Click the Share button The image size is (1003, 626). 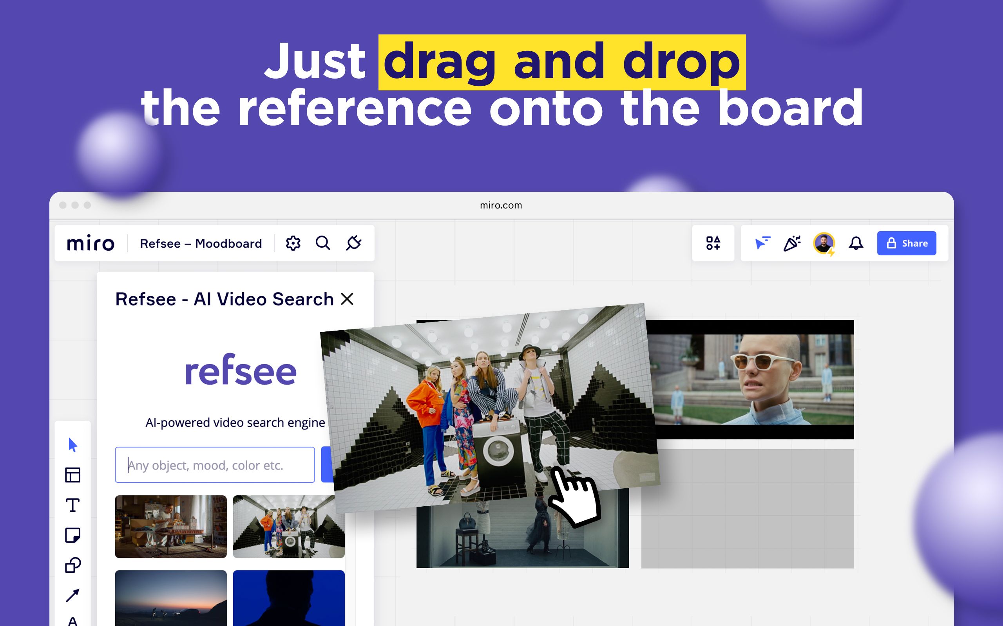[x=907, y=243]
